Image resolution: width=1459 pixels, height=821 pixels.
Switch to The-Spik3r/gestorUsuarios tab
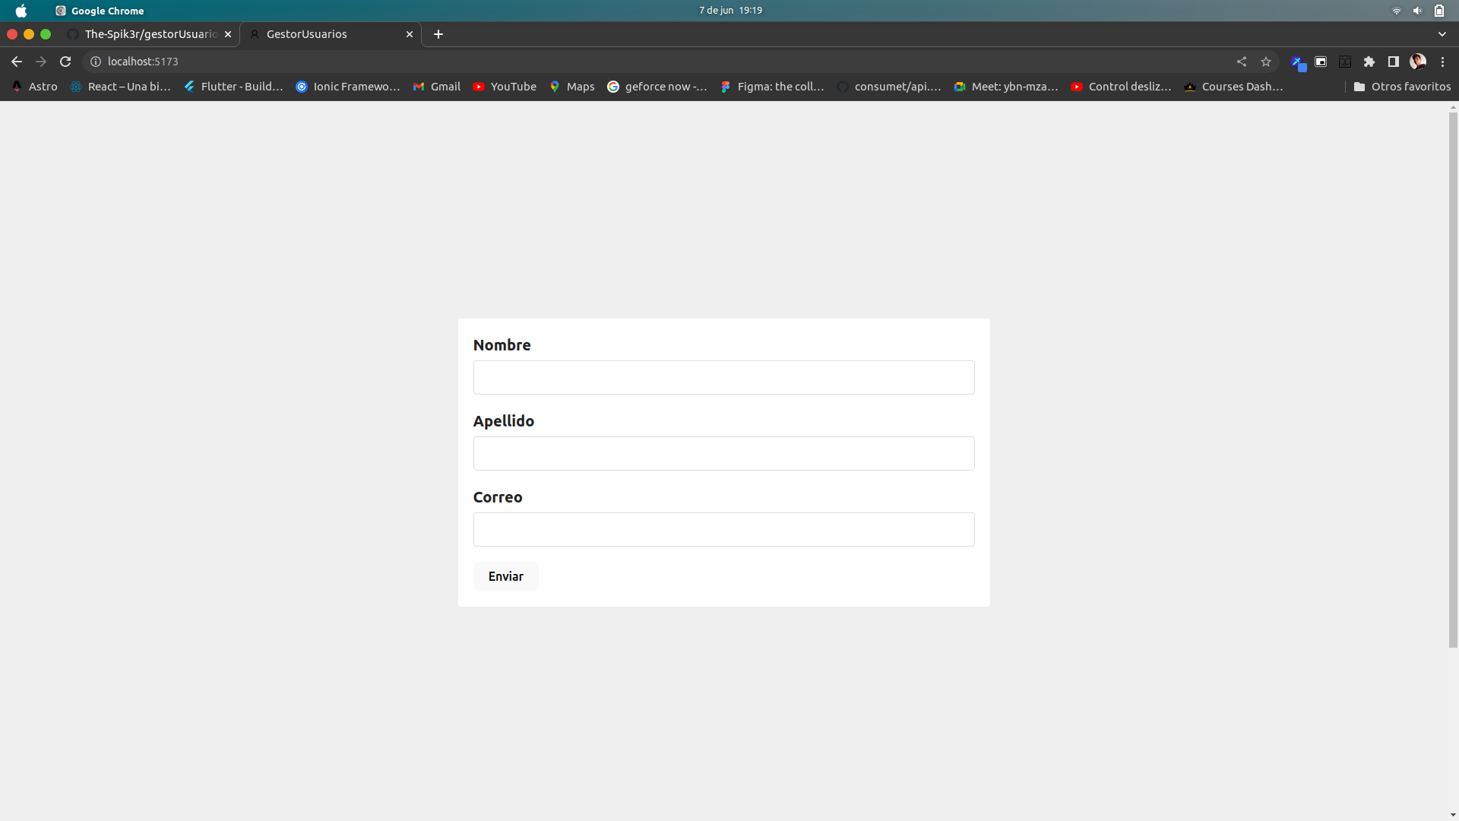pos(150,34)
